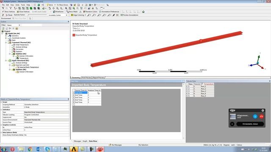Image resolution: width=271 pixels, height=152 pixels.
Task: Open Chrome from the taskbar
Action: pyautogui.click(x=30, y=149)
